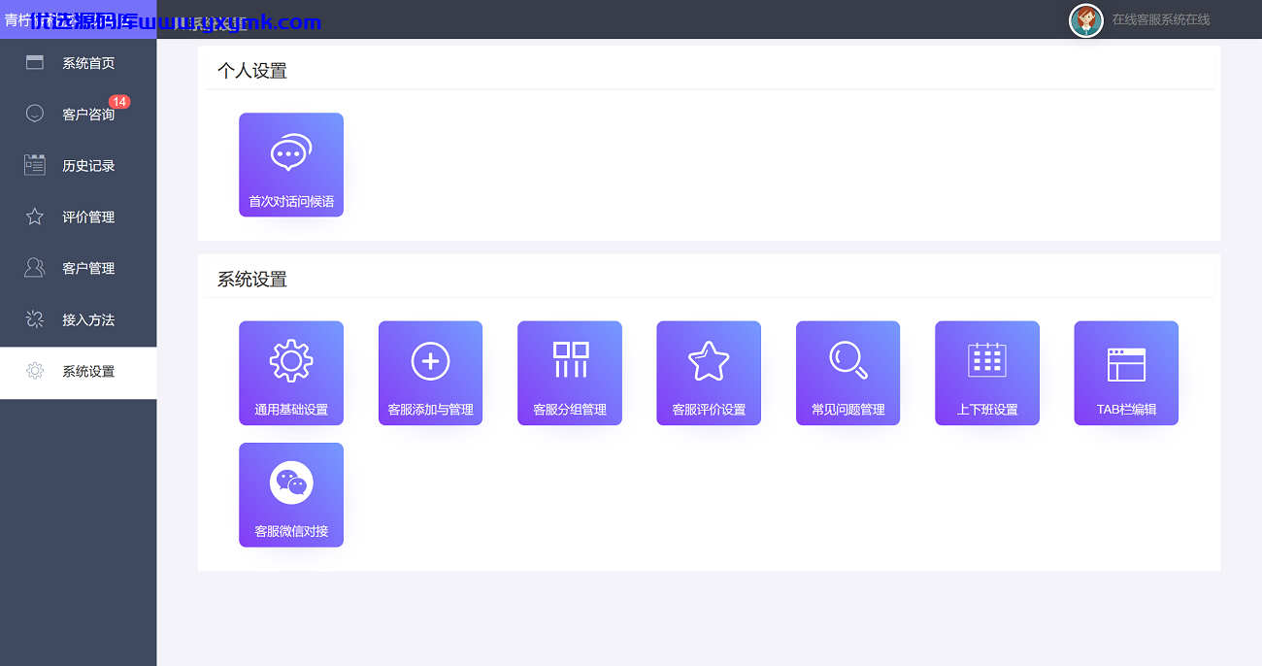The height and width of the screenshot is (666, 1262).
Task: Open the 通用基础设置 gear tile
Action: pyautogui.click(x=291, y=373)
